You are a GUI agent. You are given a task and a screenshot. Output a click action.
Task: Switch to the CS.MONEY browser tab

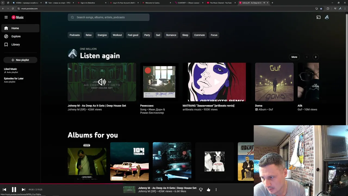(188, 3)
